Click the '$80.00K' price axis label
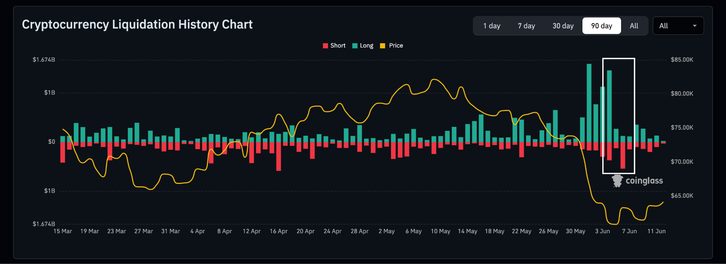 point(682,94)
